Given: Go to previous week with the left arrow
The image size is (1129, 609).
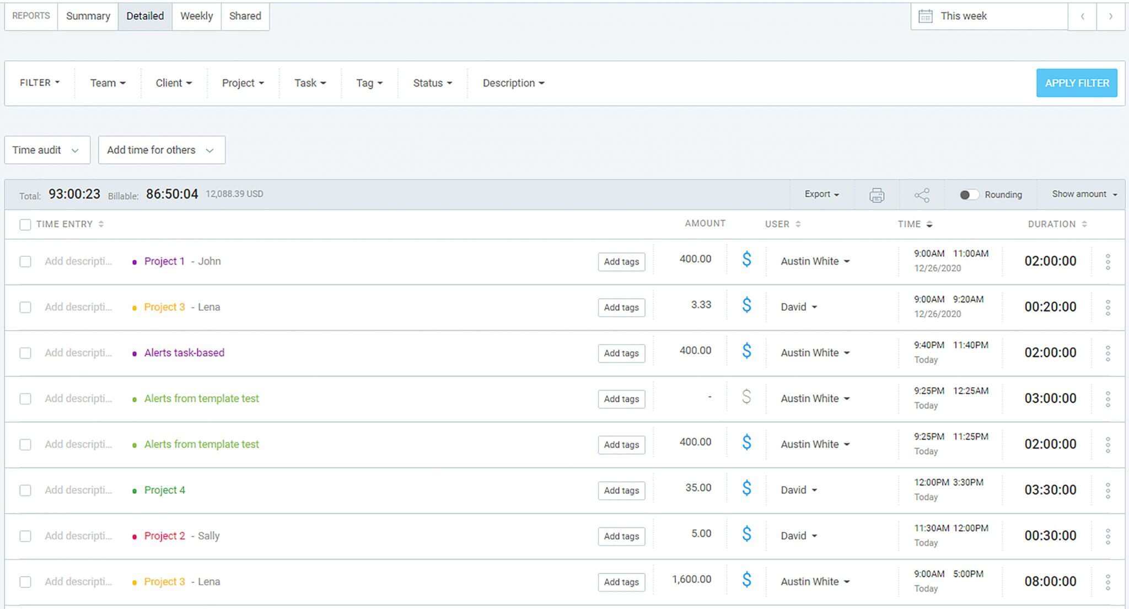Looking at the screenshot, I should [x=1083, y=17].
